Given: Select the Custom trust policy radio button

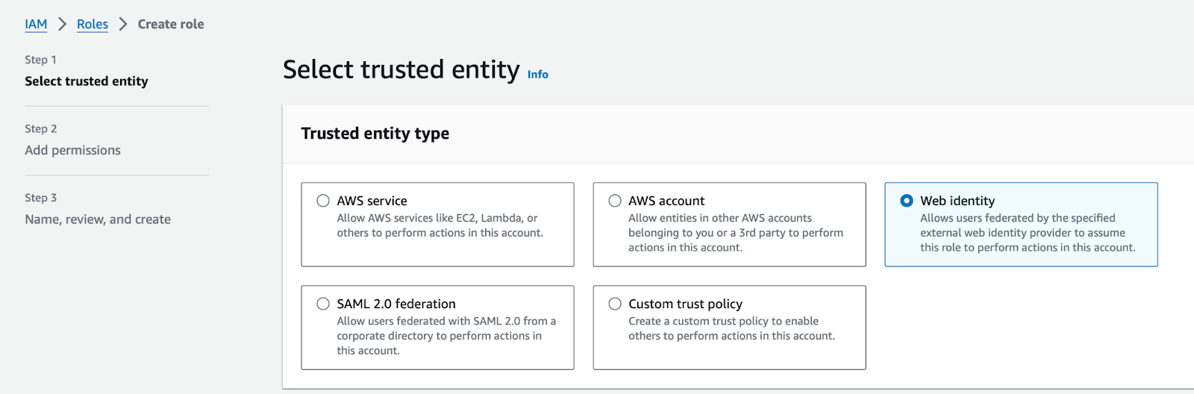Looking at the screenshot, I should [x=615, y=304].
